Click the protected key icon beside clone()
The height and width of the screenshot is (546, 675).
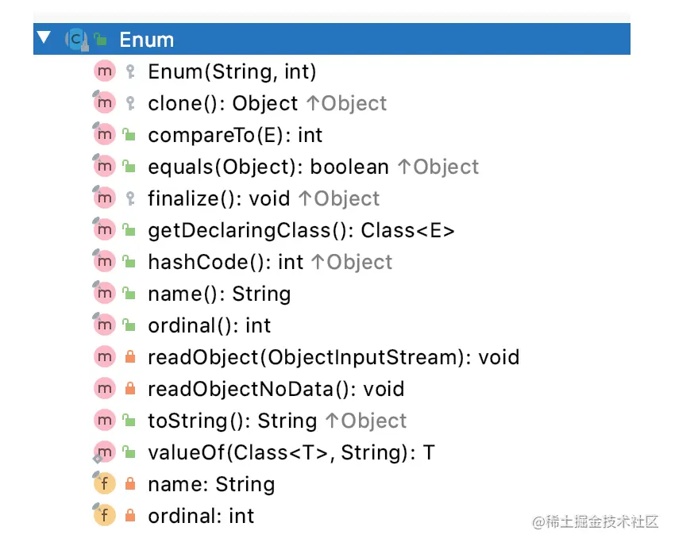[x=130, y=103]
